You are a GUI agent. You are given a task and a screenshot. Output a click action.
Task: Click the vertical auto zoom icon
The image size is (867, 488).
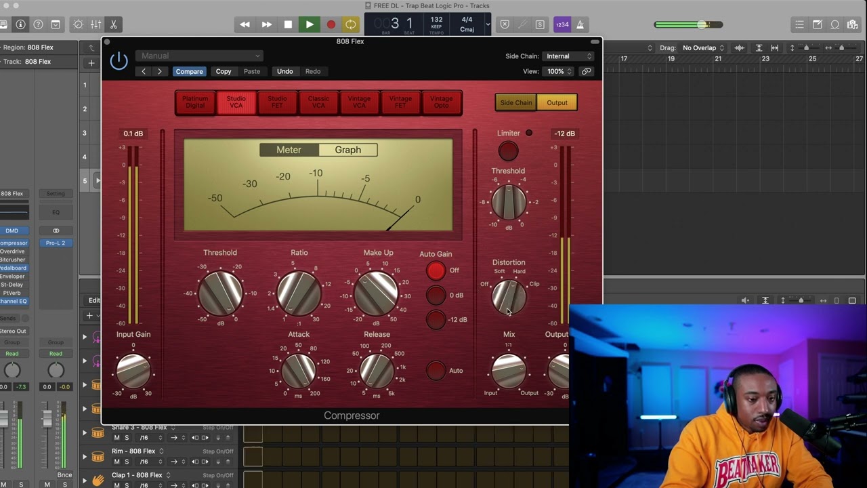[759, 48]
